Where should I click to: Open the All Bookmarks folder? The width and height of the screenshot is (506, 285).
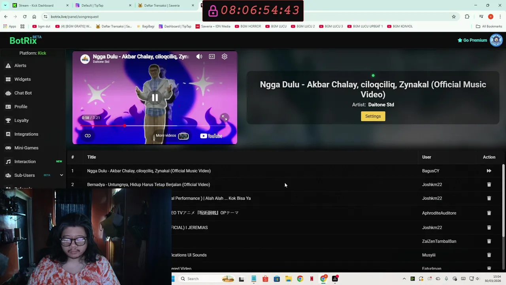point(489,27)
